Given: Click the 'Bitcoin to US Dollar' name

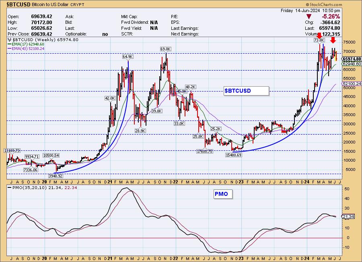Looking at the screenshot, I should coord(50,4).
